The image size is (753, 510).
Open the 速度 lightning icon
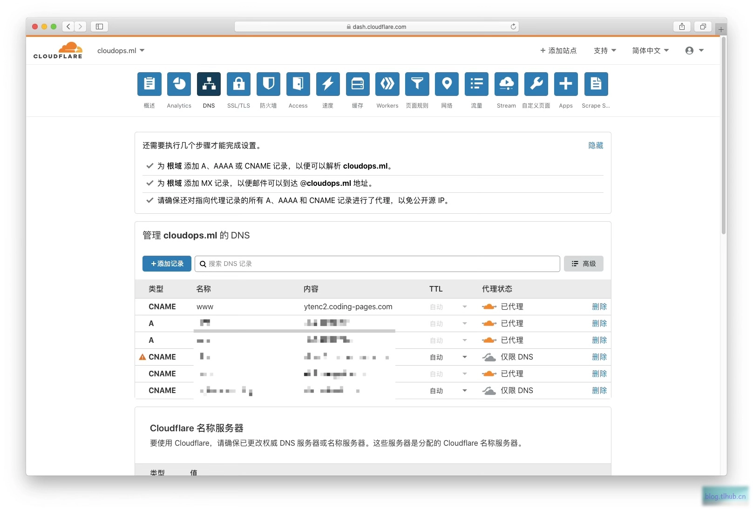click(328, 84)
